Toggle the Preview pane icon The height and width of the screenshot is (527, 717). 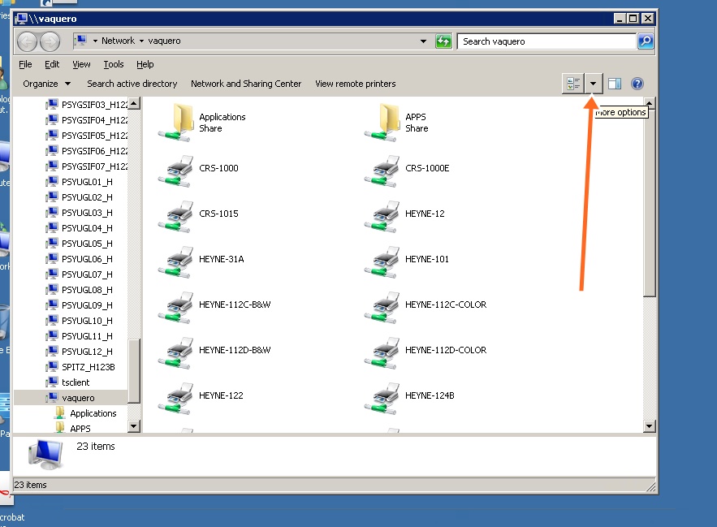coord(613,83)
